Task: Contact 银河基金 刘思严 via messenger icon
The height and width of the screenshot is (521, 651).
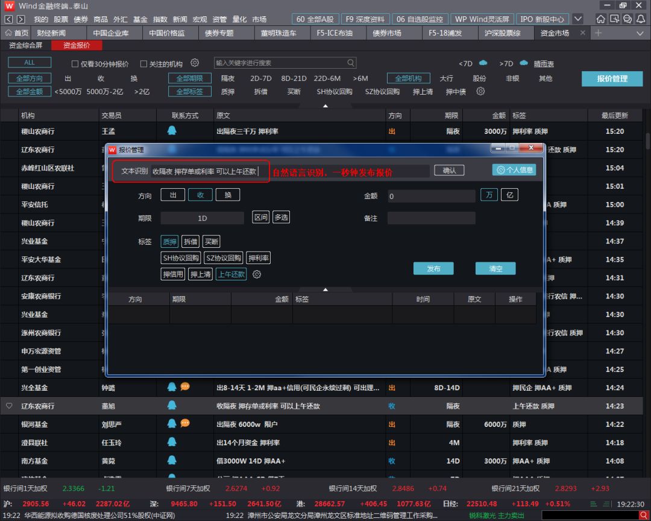Action: pyautogui.click(x=171, y=424)
